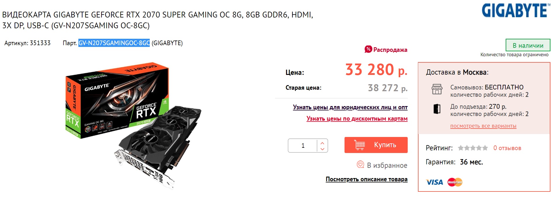
Task: Click the door delivery icon
Action: click(437, 109)
